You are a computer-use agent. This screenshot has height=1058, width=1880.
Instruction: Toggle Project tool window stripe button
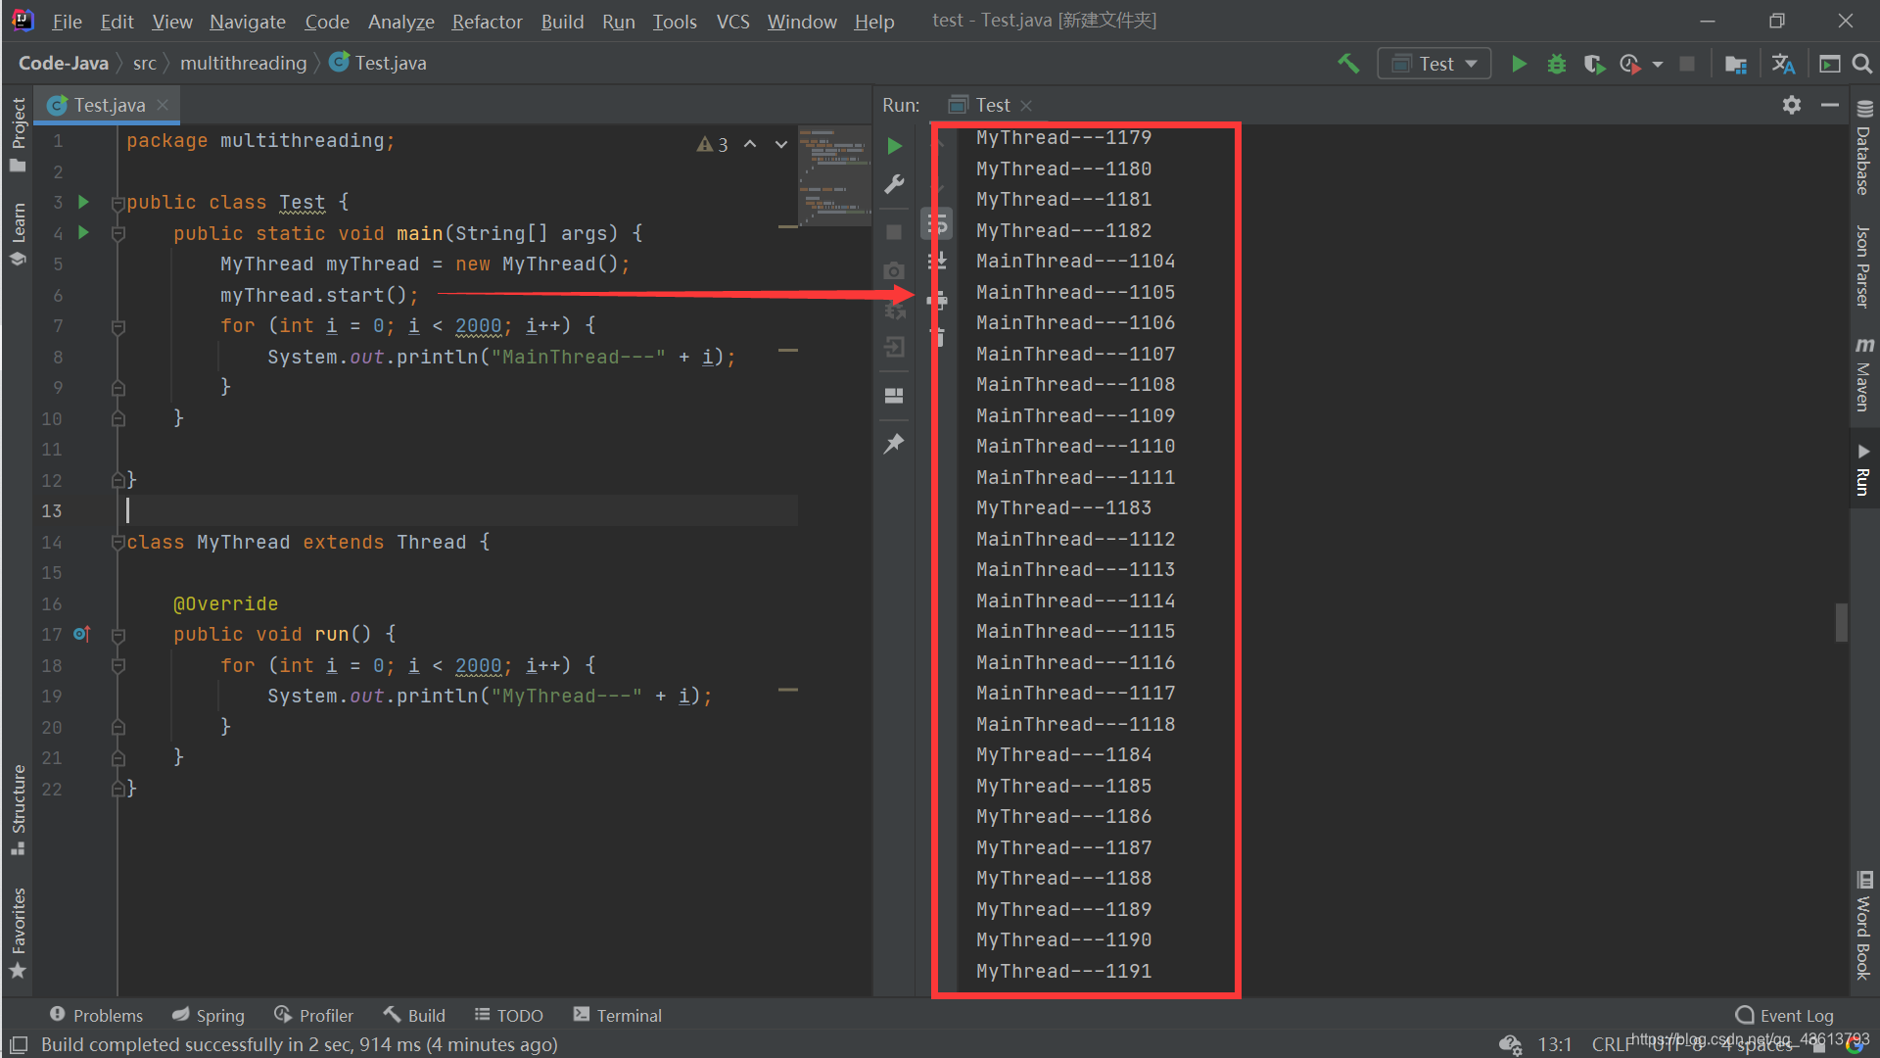(18, 135)
